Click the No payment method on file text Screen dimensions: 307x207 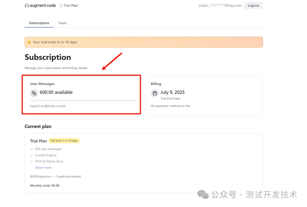click(x=170, y=106)
